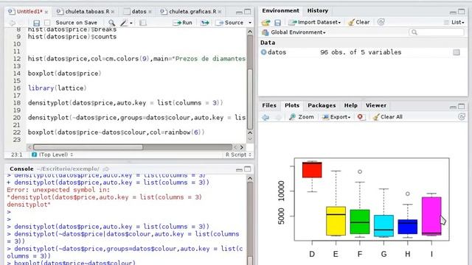This screenshot has width=472, height=265.
Task: Load workspace with the open folder icon
Action: point(265,23)
